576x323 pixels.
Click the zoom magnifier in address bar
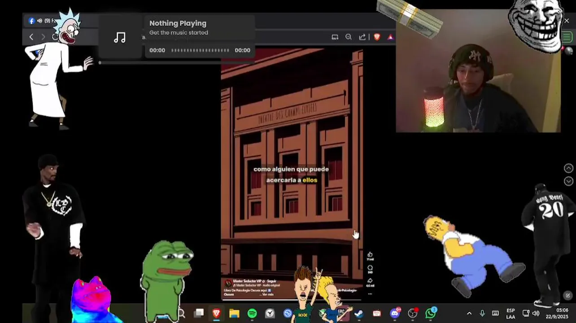pos(349,37)
